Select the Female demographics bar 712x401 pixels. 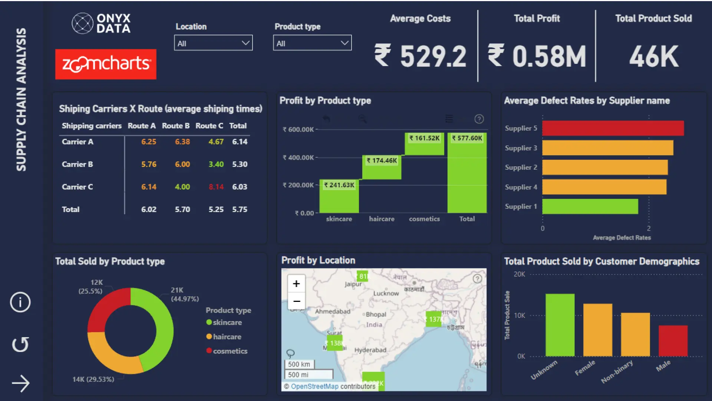[598, 330]
